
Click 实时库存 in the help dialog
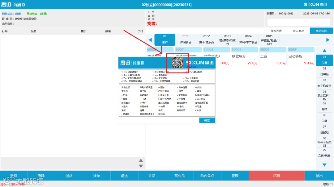[144, 95]
